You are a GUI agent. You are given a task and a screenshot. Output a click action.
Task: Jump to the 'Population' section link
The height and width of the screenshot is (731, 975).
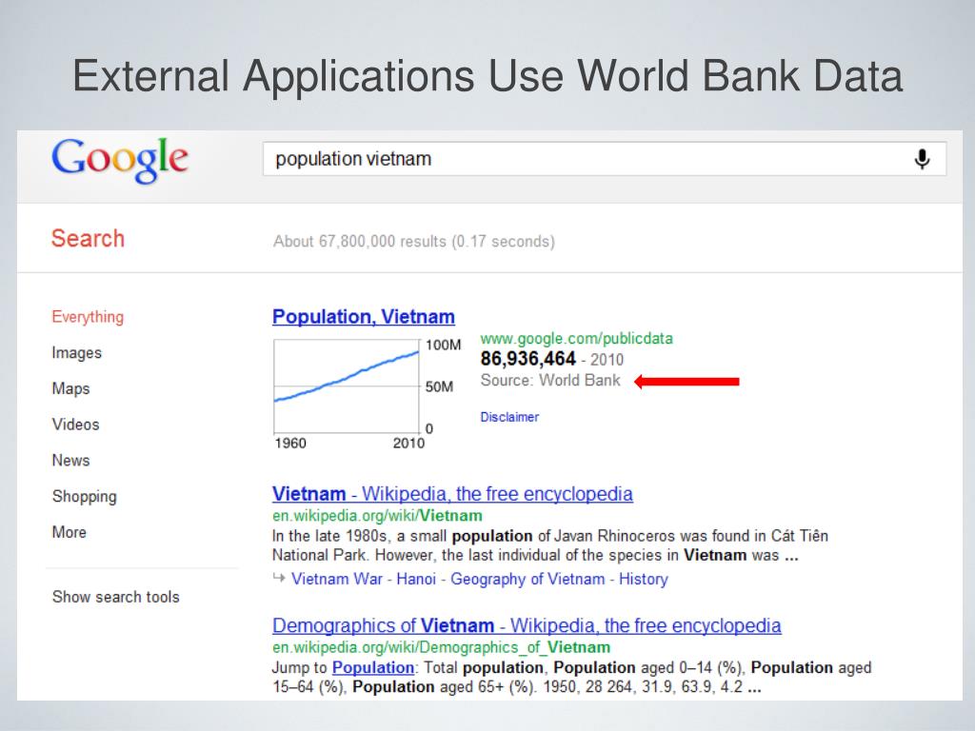click(x=373, y=667)
